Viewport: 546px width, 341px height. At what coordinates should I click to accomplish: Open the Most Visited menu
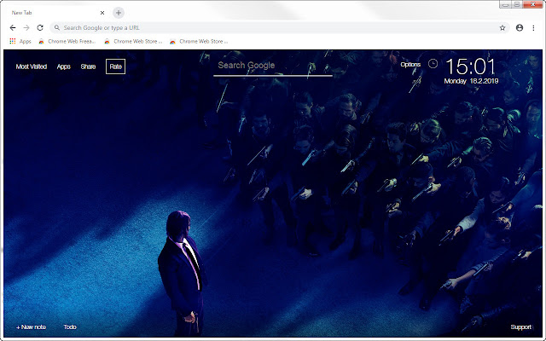(32, 66)
